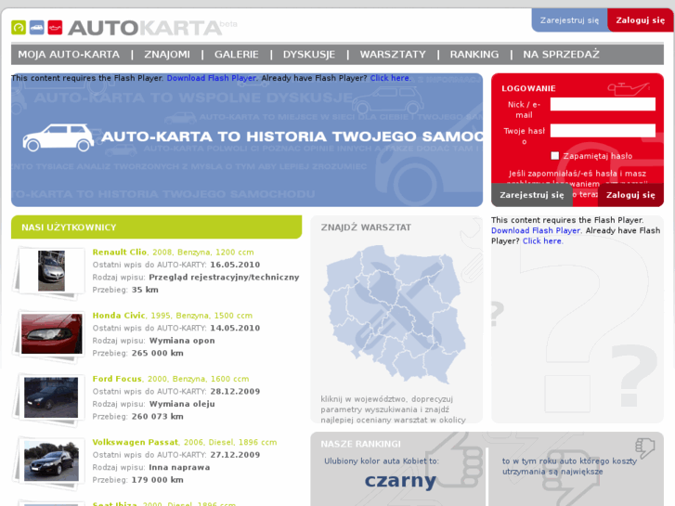This screenshot has height=506, width=675.
Task: Follow the banner's Click here link
Action: pyautogui.click(x=390, y=78)
